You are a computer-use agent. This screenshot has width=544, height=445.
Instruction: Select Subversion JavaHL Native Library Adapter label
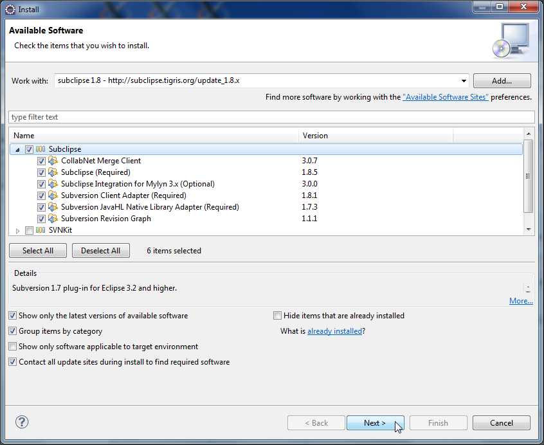point(150,207)
